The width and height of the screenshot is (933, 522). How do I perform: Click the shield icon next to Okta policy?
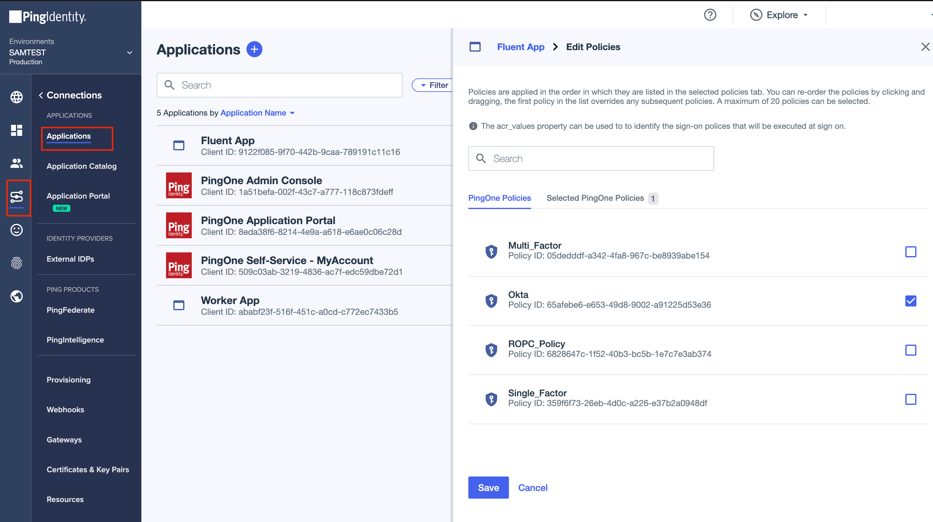click(x=491, y=300)
